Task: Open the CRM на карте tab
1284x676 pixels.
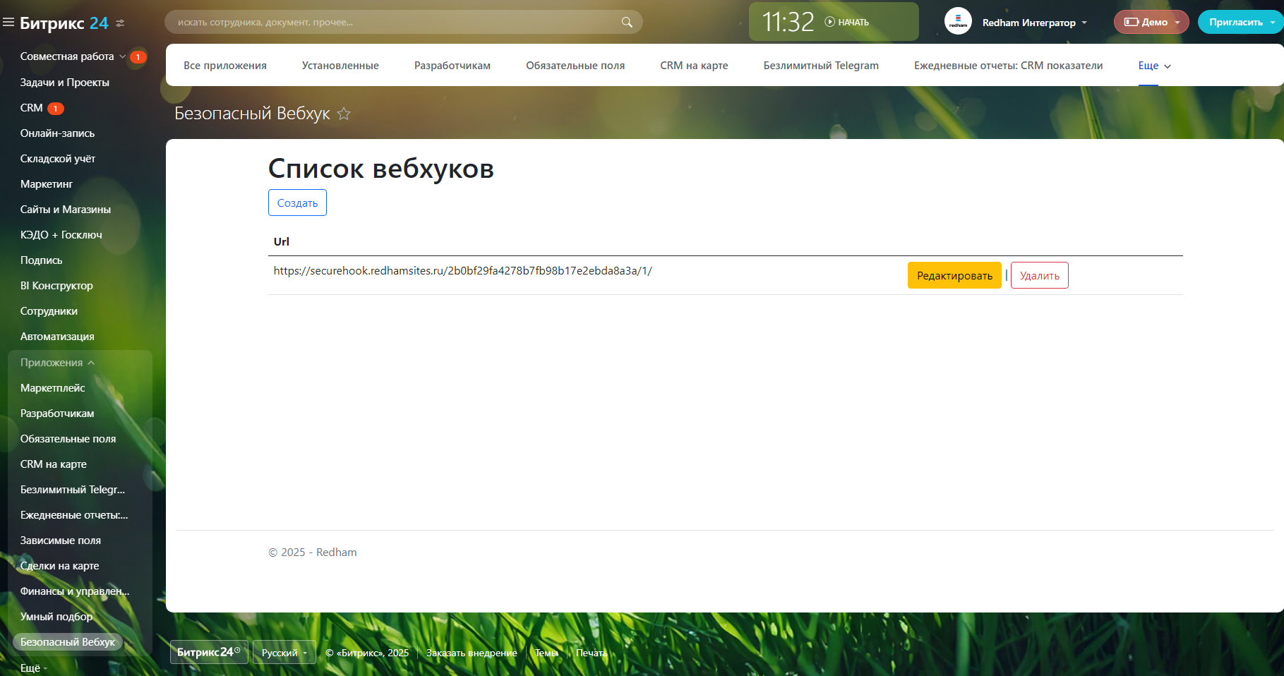Action: [694, 66]
